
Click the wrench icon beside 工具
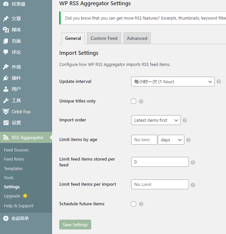tap(6, 101)
